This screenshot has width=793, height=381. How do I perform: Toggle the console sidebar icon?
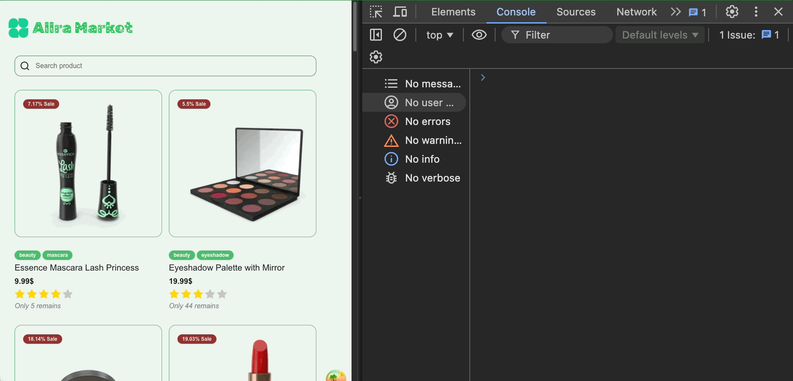376,35
